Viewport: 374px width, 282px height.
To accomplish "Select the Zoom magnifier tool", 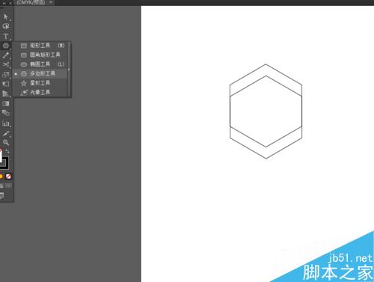I will pos(6,143).
